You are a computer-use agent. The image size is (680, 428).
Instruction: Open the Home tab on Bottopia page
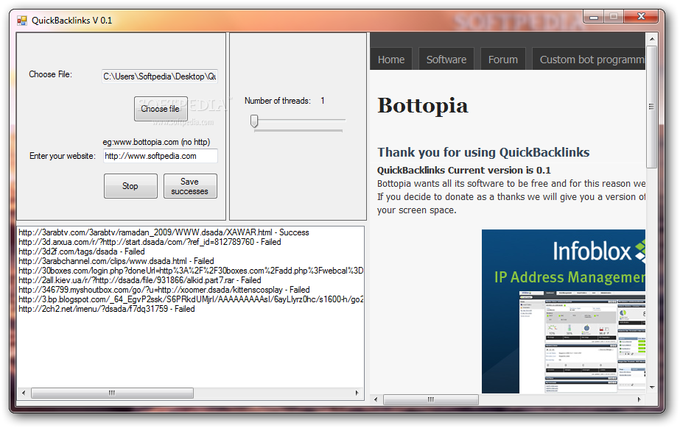click(391, 60)
